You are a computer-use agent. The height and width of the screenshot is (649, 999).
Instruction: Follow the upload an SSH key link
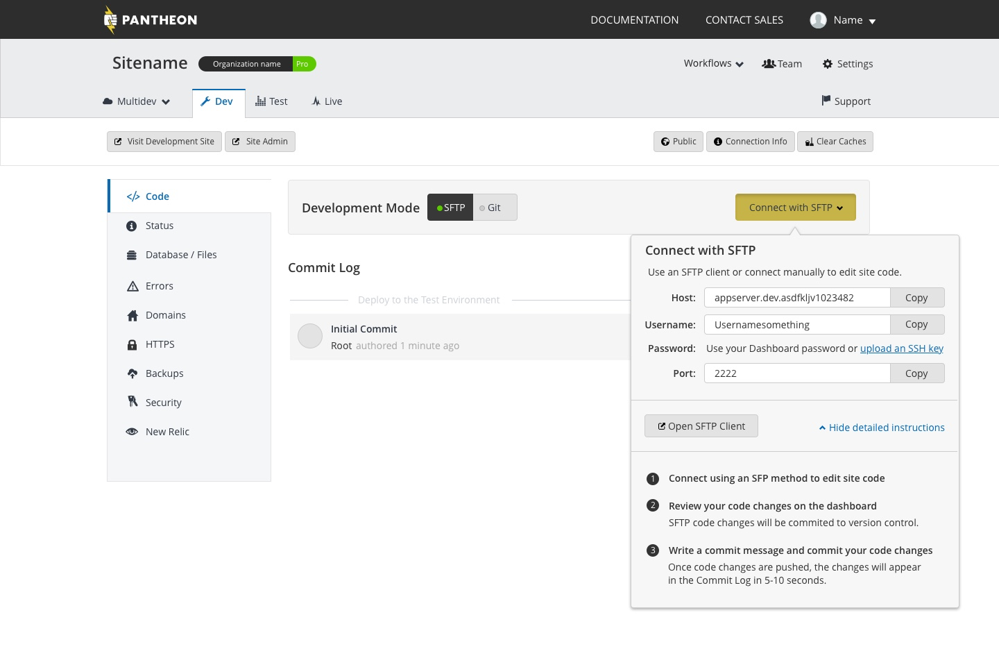click(902, 348)
